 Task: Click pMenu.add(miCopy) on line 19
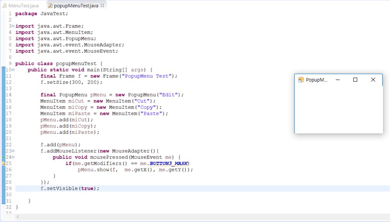[x=68, y=126]
